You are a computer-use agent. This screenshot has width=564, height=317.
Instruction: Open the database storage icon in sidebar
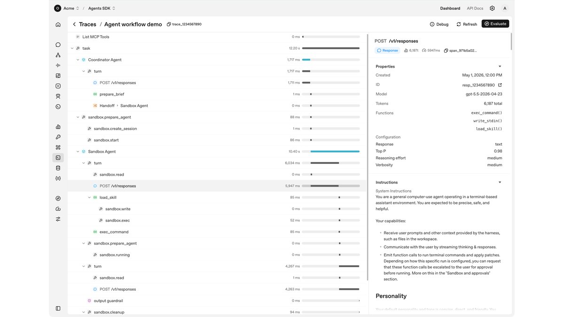(x=58, y=168)
